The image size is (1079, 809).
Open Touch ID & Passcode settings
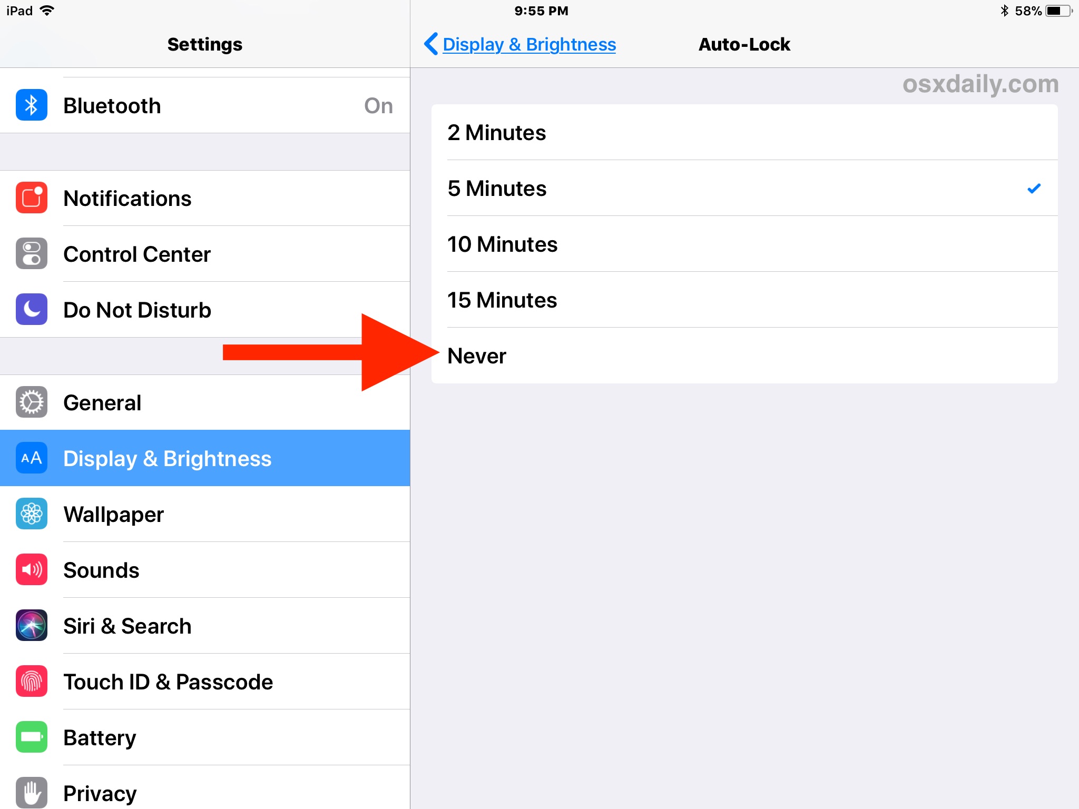click(x=203, y=680)
